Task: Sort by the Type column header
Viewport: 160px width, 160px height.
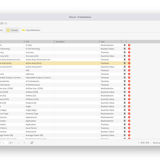Action: (110, 42)
